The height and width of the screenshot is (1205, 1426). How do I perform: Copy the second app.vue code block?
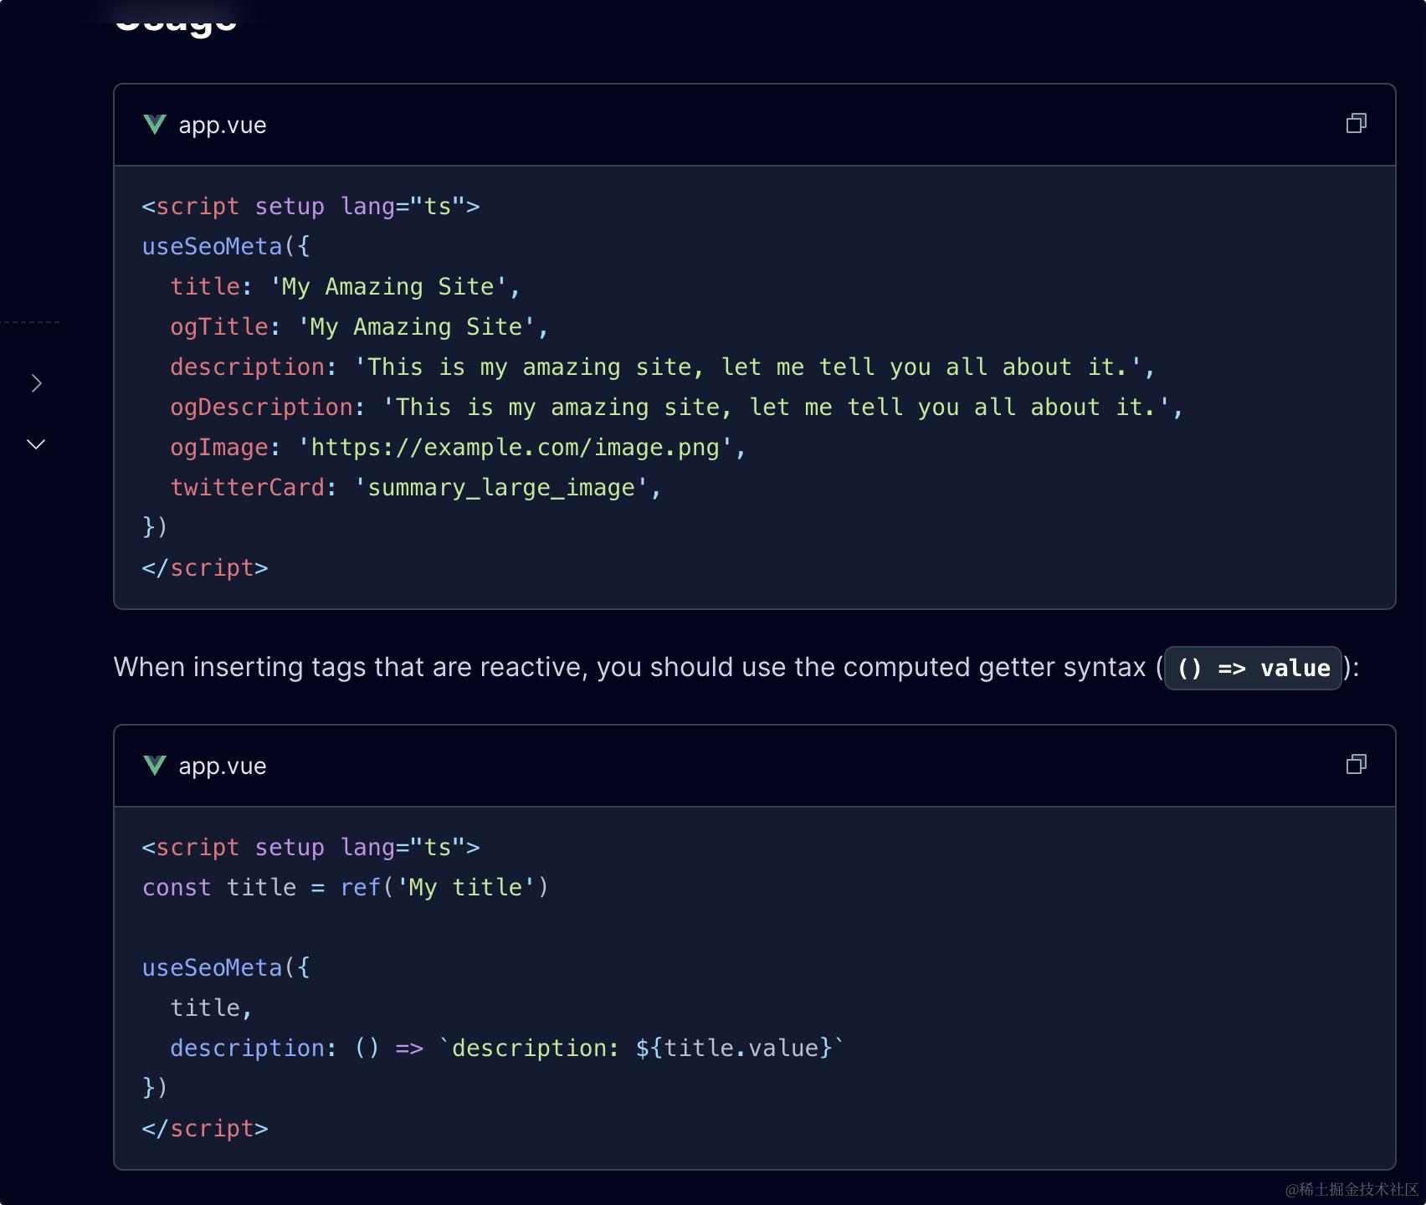(1356, 765)
